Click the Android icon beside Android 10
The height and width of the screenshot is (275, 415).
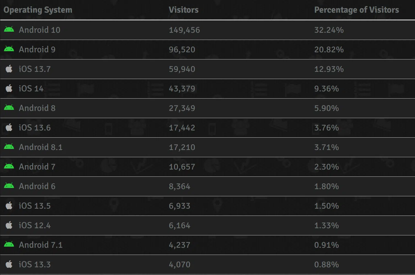click(9, 29)
